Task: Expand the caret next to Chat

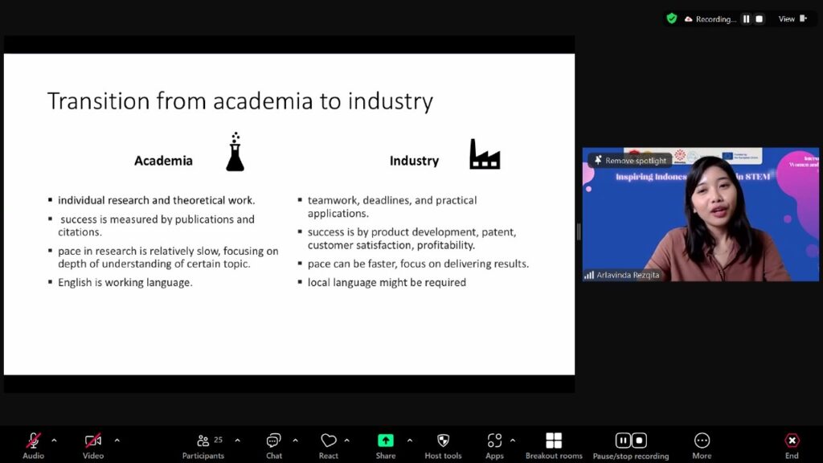Action: (296, 440)
